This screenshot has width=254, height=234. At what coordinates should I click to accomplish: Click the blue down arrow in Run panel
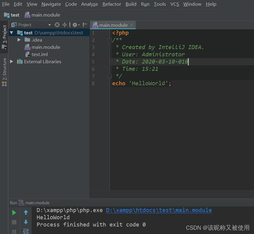coord(26,222)
